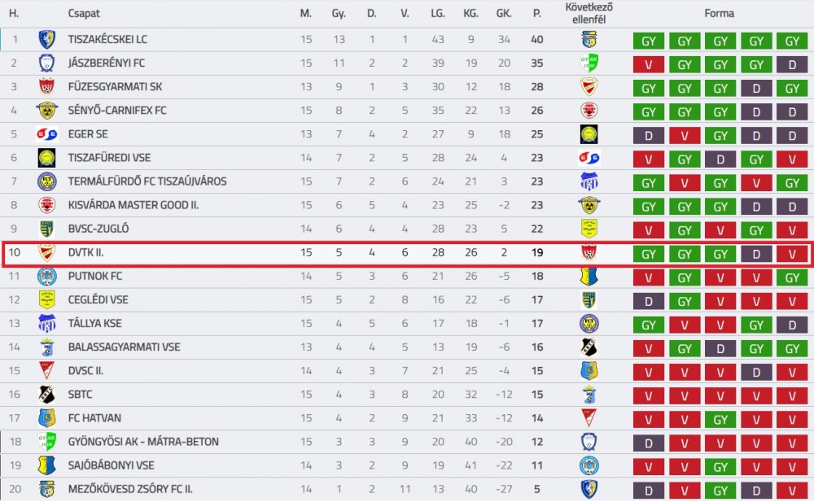Open the Jászberényi FC team link
This screenshot has width=814, height=502.
[107, 63]
